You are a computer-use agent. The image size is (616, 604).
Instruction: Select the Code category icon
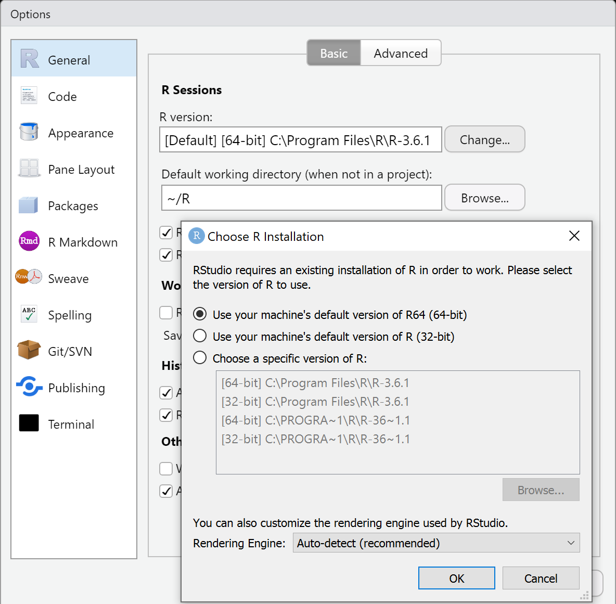click(29, 95)
